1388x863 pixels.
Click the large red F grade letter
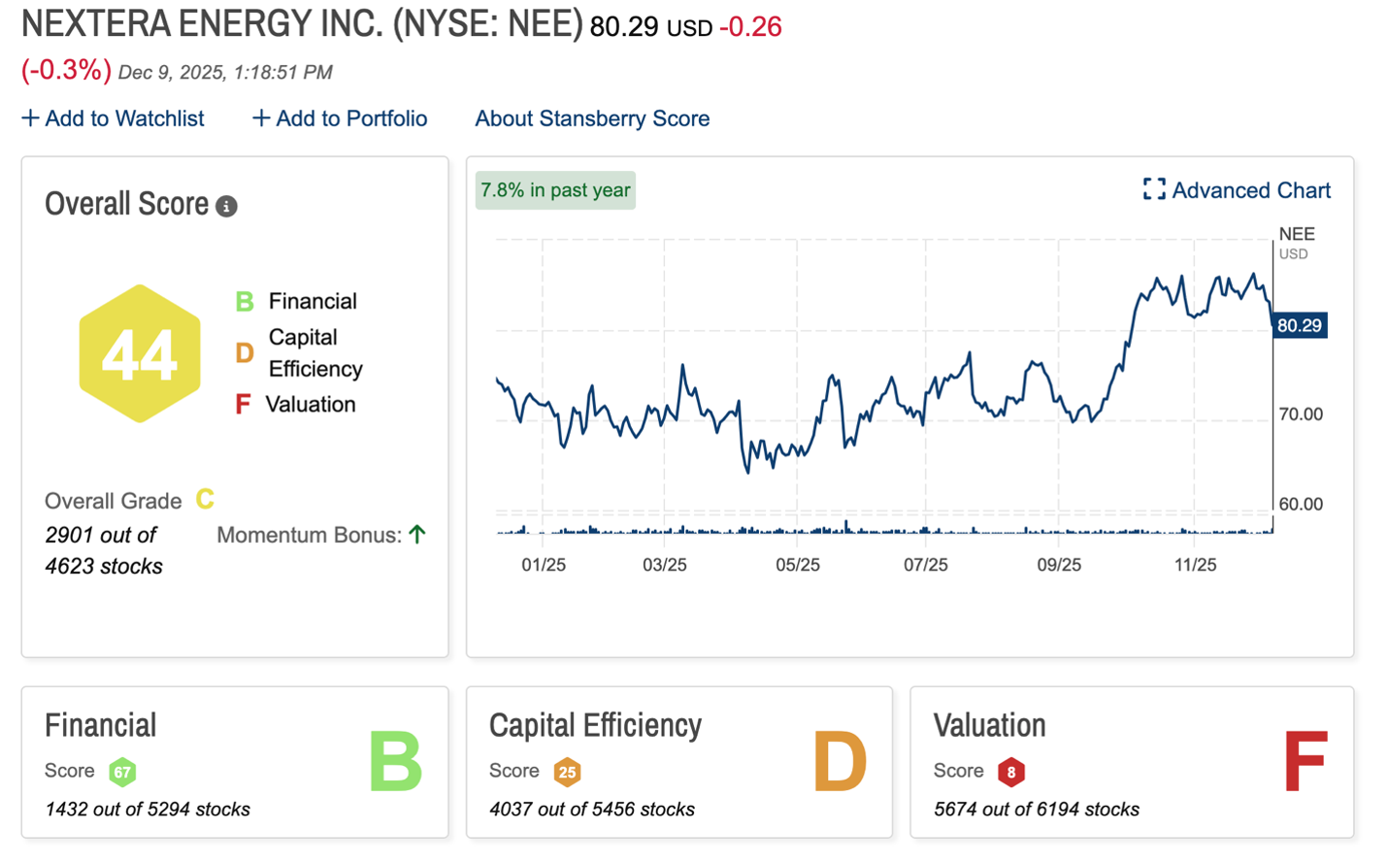coord(1305,762)
